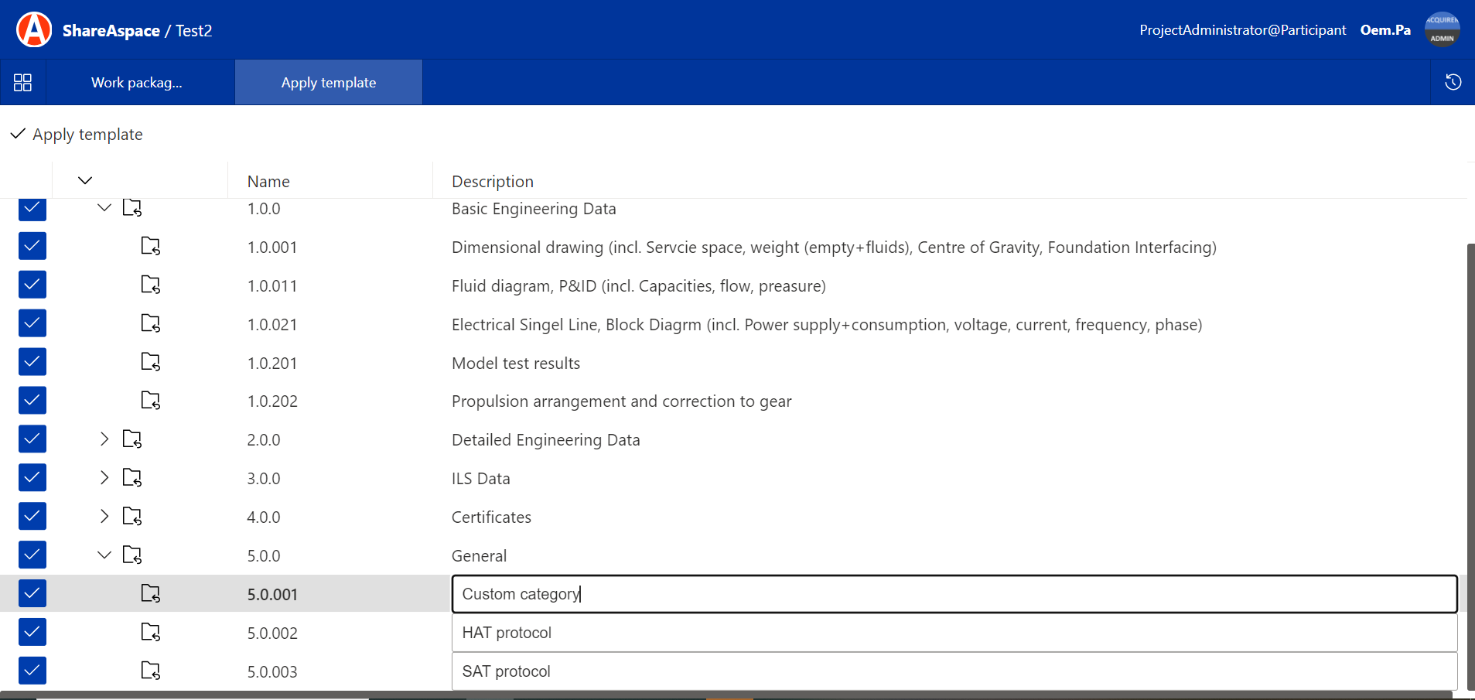Uncheck the 1.0.011 Fluid diagram row

tap(32, 285)
